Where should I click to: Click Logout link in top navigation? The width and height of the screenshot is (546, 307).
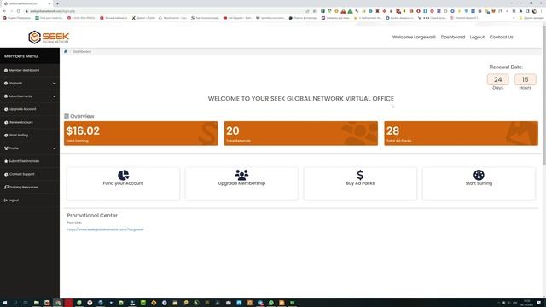click(x=477, y=37)
